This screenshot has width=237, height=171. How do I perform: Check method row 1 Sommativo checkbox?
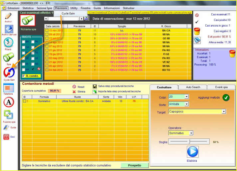click(25, 101)
